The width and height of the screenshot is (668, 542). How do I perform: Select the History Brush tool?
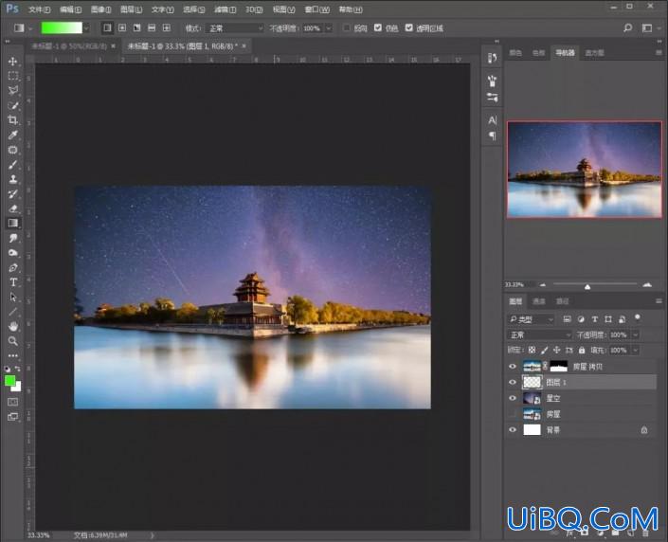[12, 194]
